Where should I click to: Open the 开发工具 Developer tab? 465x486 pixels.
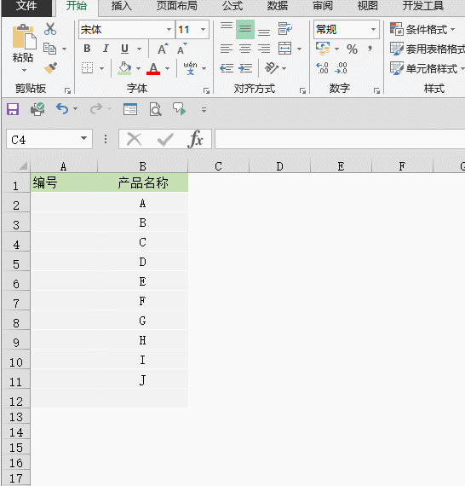pyautogui.click(x=423, y=6)
